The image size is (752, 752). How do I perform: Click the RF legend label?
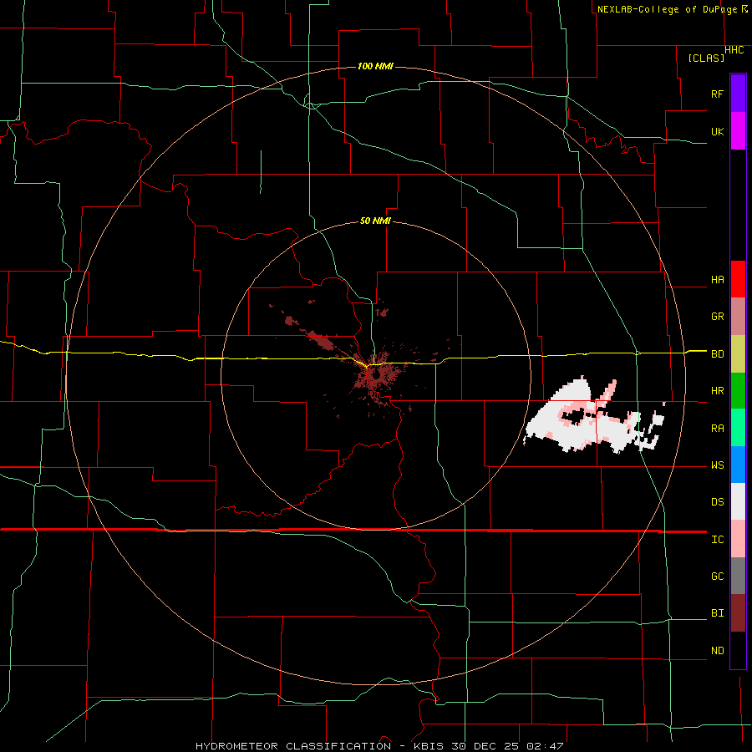coord(717,94)
